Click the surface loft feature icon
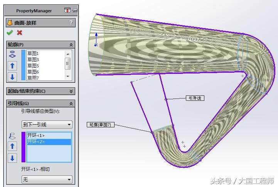Image resolution: width=278 pixels, height=187 pixels. coord(10,23)
